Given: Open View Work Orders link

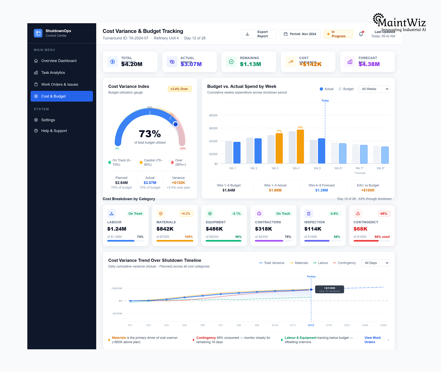Looking at the screenshot, I should tap(372, 340).
